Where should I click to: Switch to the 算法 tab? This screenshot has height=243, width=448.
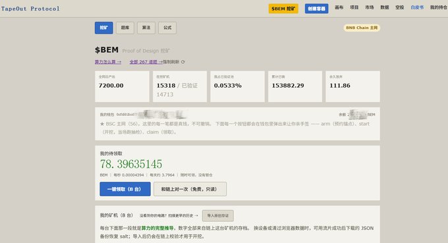[146, 28]
